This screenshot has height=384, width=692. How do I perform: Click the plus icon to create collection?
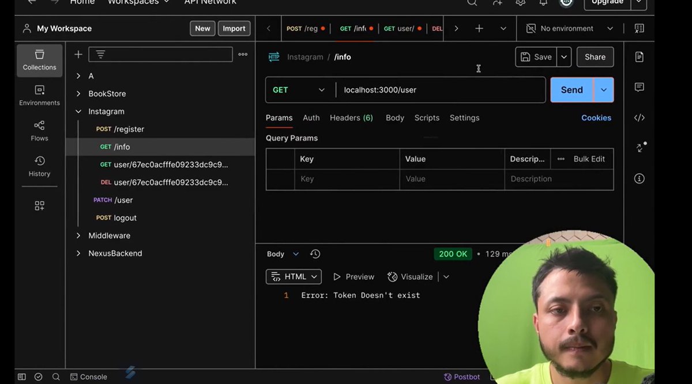78,54
